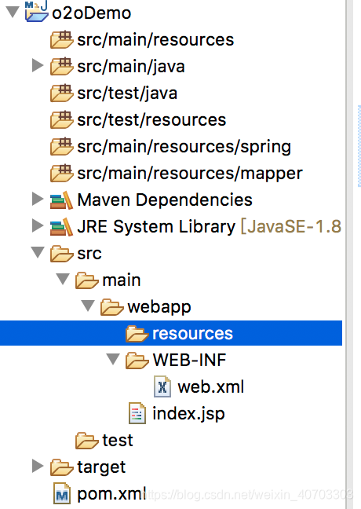
Task: Select the test folder label
Action: [118, 441]
